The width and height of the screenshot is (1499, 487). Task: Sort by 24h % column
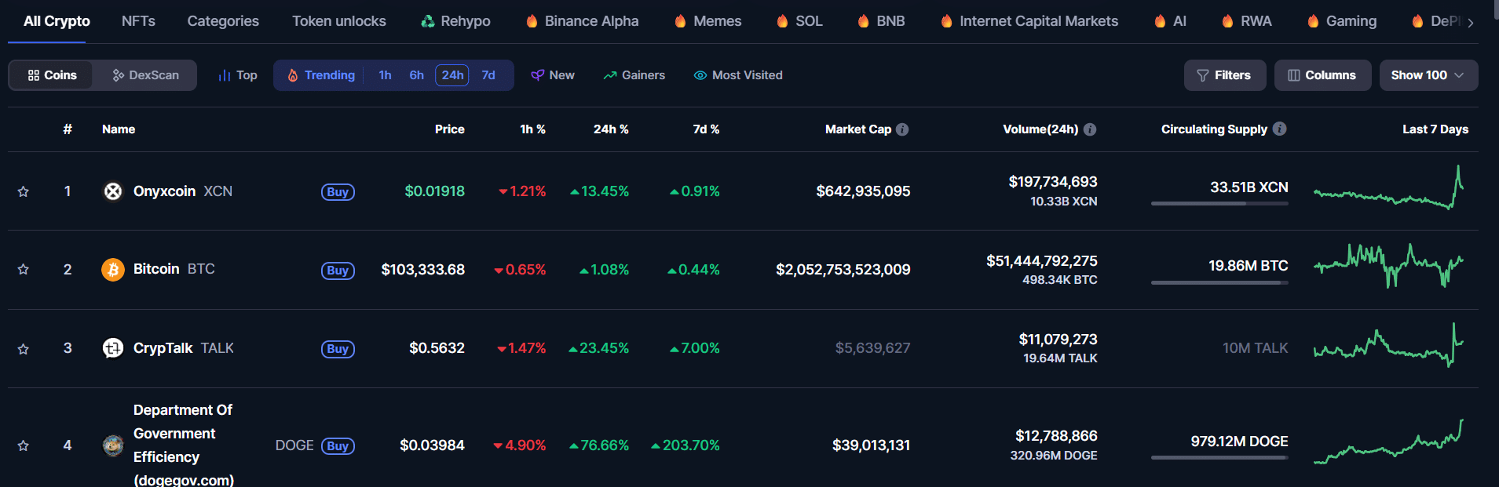(x=611, y=129)
